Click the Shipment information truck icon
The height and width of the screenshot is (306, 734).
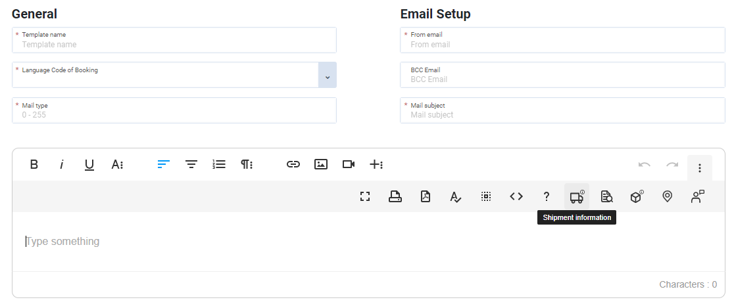coord(577,196)
